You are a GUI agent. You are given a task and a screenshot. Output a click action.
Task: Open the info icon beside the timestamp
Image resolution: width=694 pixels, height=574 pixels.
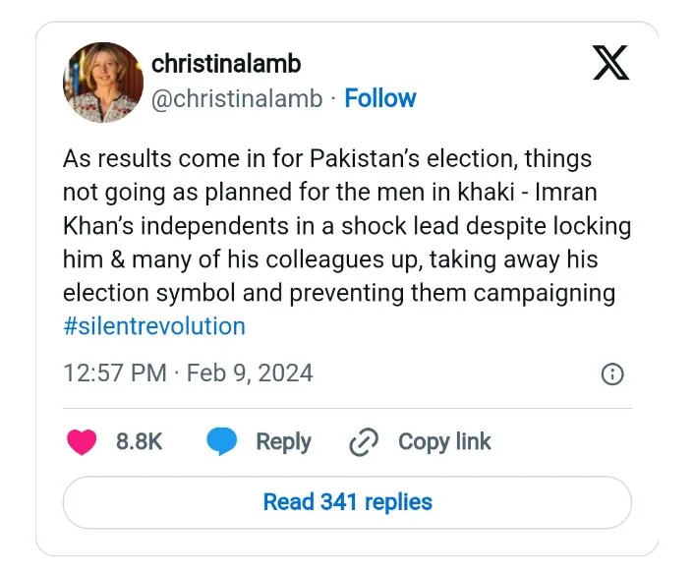(x=612, y=373)
